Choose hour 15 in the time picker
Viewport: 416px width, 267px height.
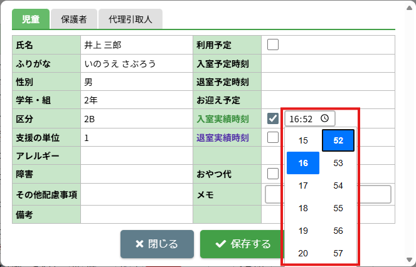pos(303,140)
